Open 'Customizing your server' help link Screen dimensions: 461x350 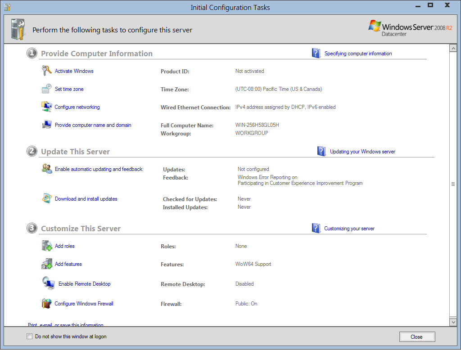pos(349,229)
